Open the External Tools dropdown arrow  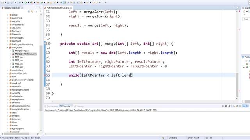tap(34, 3)
